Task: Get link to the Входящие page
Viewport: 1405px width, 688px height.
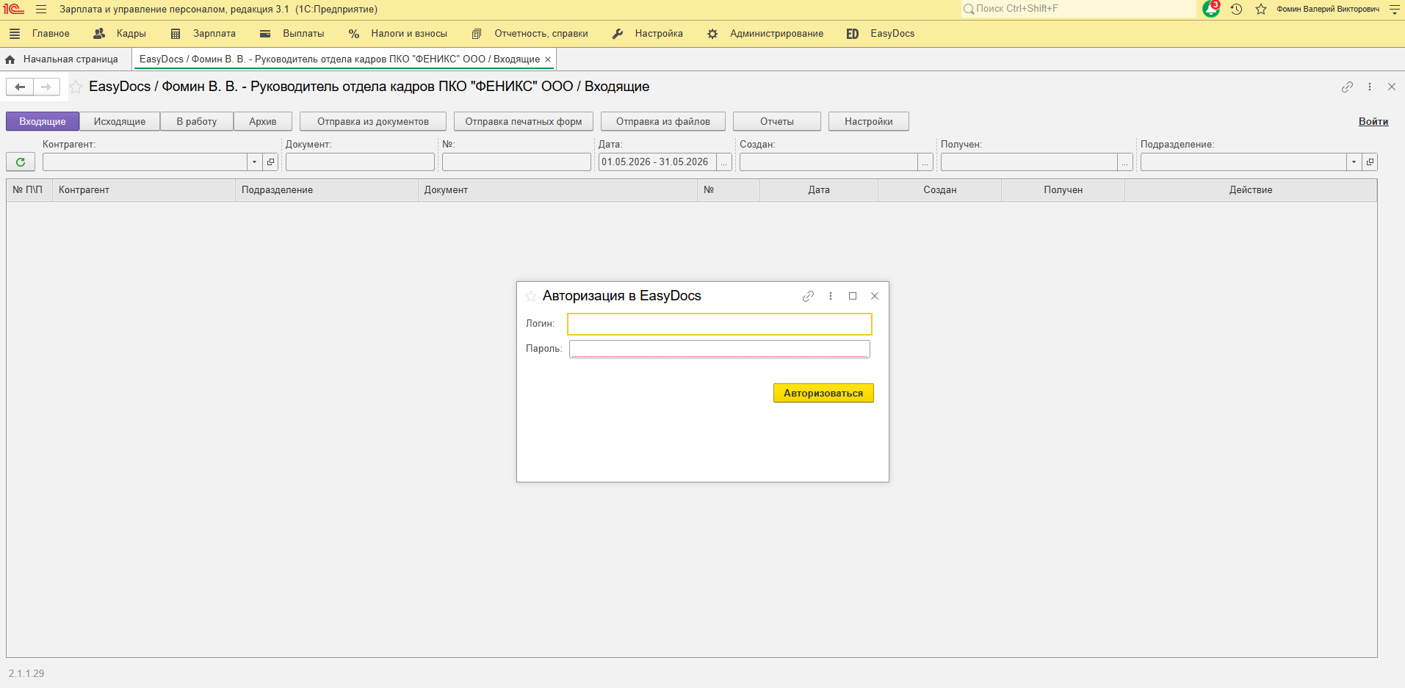Action: (x=1347, y=87)
